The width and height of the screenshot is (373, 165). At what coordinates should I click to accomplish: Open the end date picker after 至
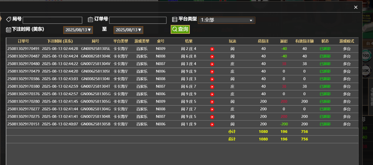tap(128, 30)
